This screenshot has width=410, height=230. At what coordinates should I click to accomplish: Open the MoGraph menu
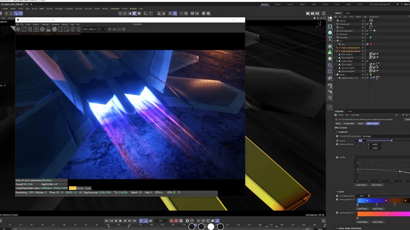[x=59, y=9]
